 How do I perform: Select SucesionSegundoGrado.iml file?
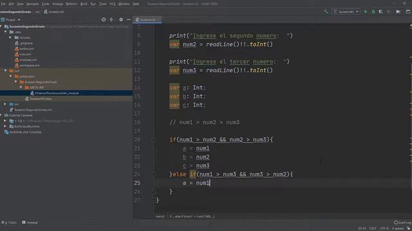[x=30, y=110]
